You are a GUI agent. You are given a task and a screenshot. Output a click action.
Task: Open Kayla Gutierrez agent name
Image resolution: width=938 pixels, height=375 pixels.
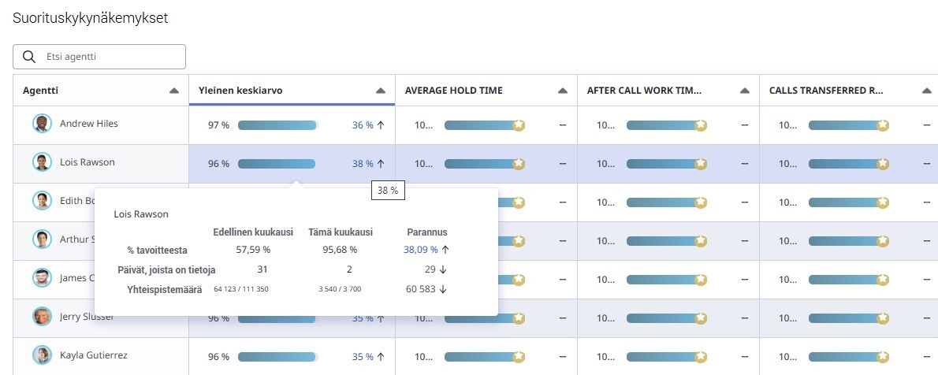click(x=94, y=355)
